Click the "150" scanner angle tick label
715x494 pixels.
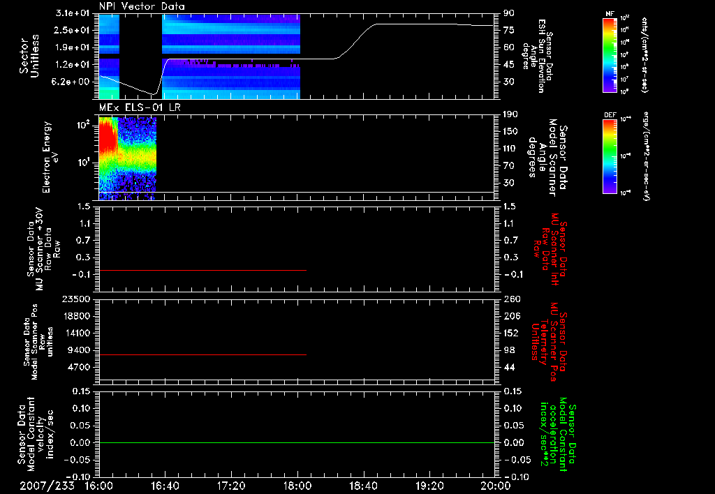click(510, 131)
